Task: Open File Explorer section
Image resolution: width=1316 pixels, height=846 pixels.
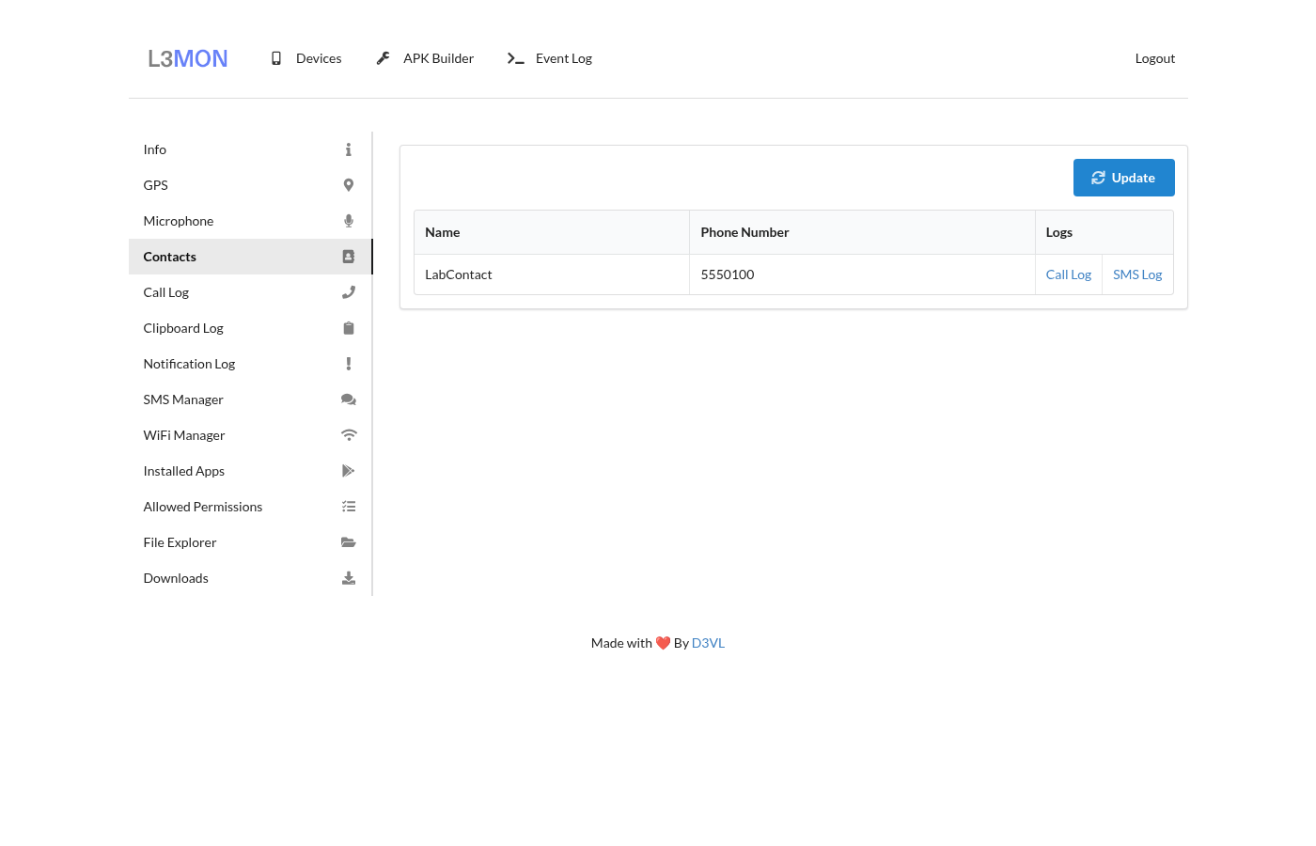Action: coord(250,542)
